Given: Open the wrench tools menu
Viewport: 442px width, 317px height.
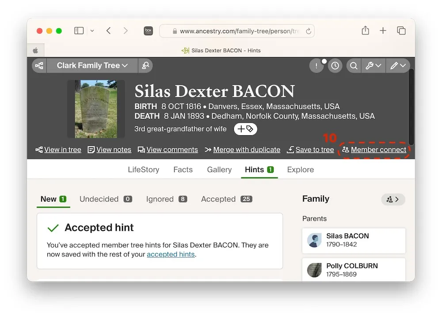Looking at the screenshot, I should [373, 66].
